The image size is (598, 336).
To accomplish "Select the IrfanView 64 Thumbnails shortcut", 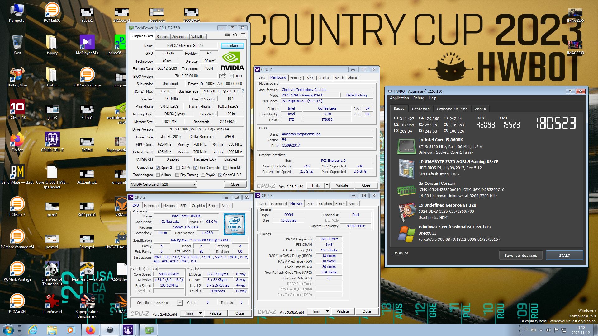I will click(52, 274).
